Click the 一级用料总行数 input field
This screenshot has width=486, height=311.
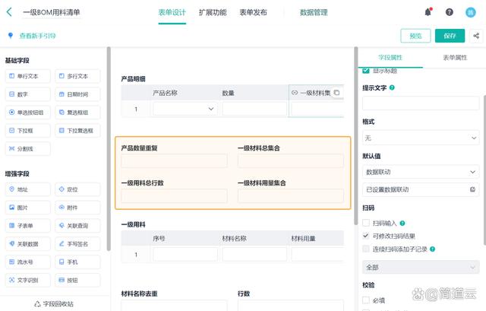tap(174, 196)
